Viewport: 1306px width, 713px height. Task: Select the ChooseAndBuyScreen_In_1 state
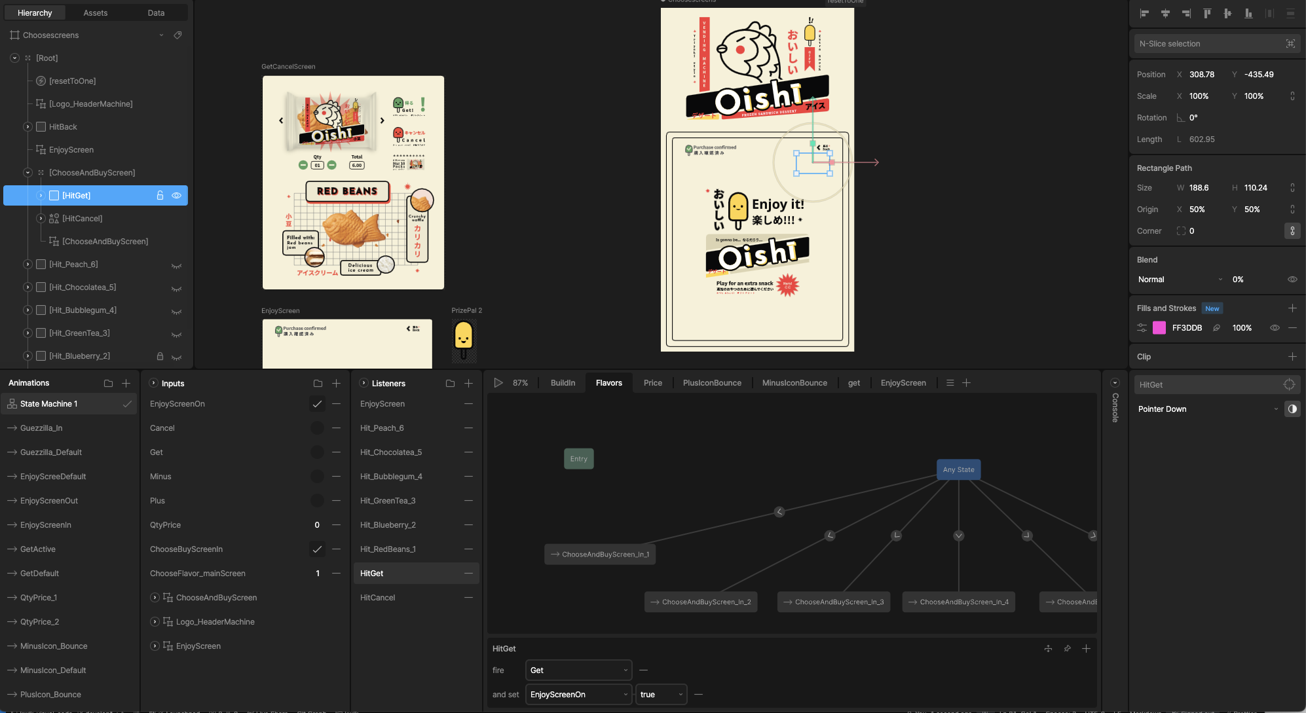coord(600,554)
